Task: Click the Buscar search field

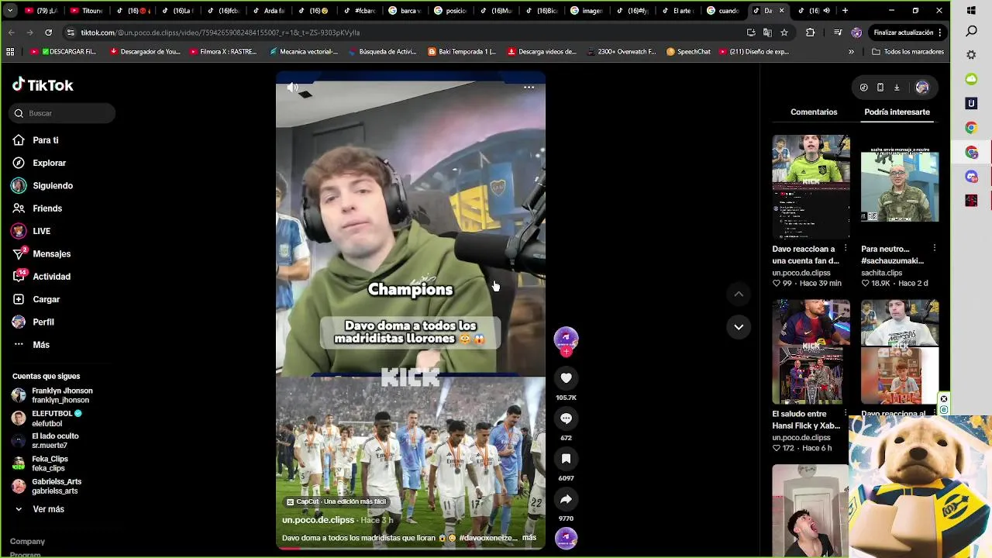Action: point(62,113)
